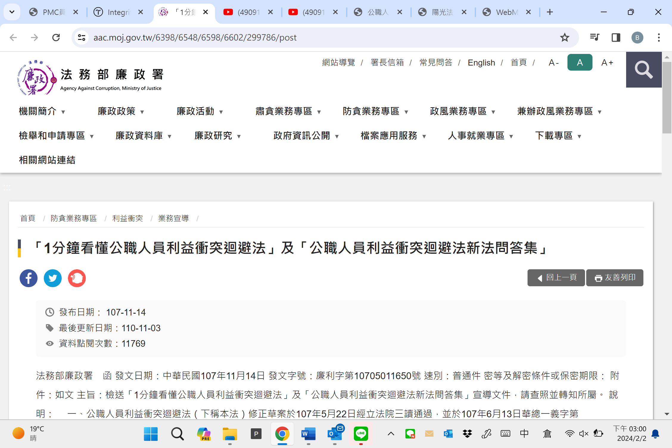Click the 回上一頁 back button

pos(556,278)
